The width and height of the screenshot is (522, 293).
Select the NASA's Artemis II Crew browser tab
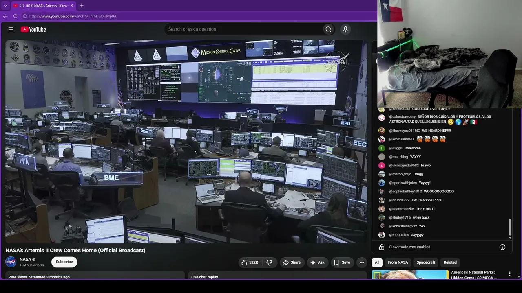tap(44, 6)
